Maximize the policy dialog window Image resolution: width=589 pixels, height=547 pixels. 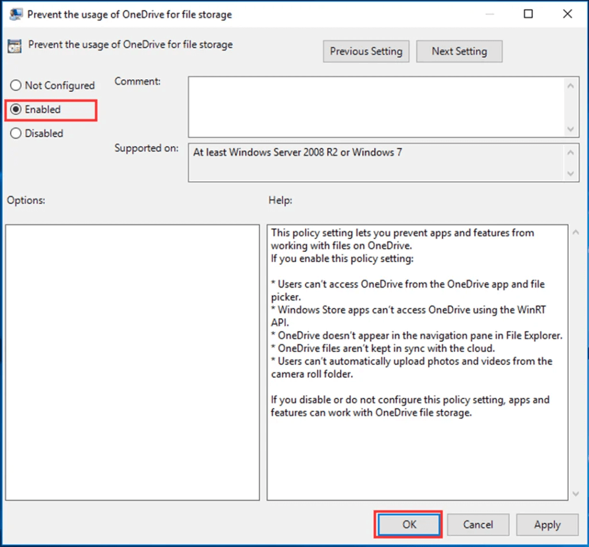[x=528, y=14]
